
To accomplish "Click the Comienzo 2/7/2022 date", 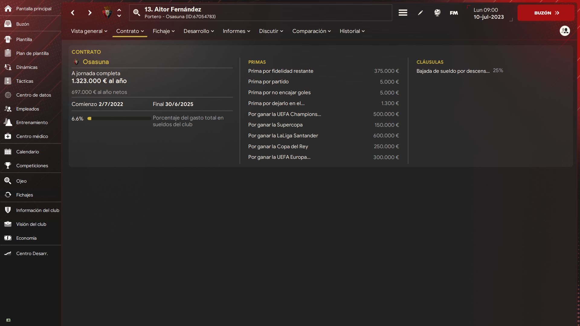I will pos(97,104).
